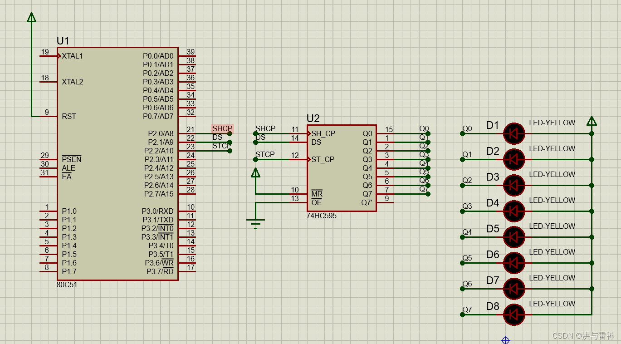Select the 74HC595 chip body
The height and width of the screenshot is (344, 621).
(x=342, y=168)
